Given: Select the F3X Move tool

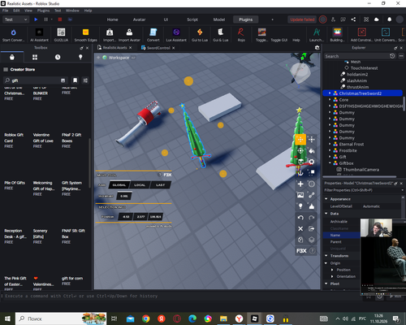Looking at the screenshot, I should [x=300, y=140].
